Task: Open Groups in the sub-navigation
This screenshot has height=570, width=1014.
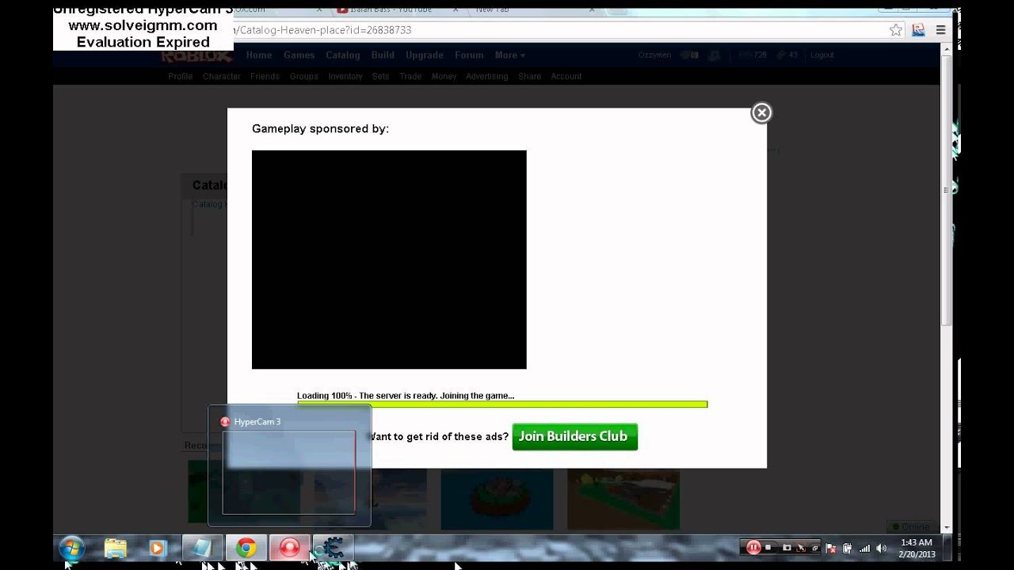Action: [304, 77]
